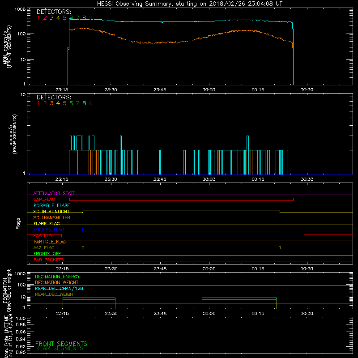Screen dimensions: 358x358
Task: Select the DETECTORS: heading in the front segments plot
Action: [54, 12]
